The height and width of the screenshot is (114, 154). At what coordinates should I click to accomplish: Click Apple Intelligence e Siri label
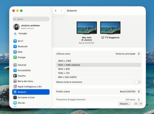point(30,87)
